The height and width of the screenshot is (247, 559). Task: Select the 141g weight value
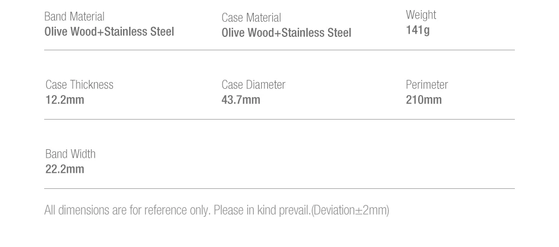click(418, 30)
